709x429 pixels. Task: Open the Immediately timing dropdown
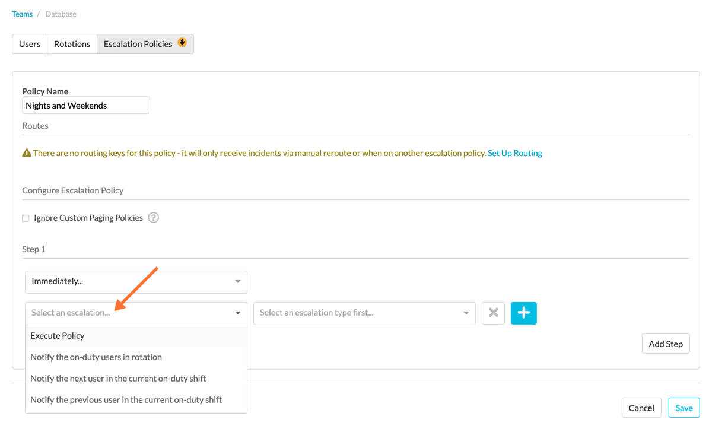point(135,282)
